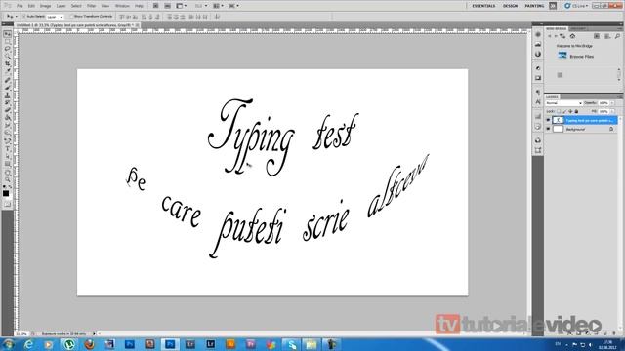Open the Filter menu
Image resolution: width=625 pixels, height=351 pixels.
point(91,6)
